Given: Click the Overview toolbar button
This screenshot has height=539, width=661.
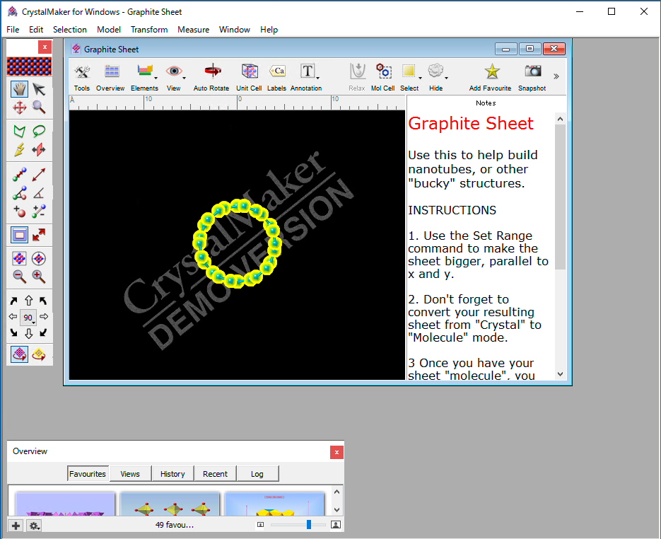Looking at the screenshot, I should [110, 77].
